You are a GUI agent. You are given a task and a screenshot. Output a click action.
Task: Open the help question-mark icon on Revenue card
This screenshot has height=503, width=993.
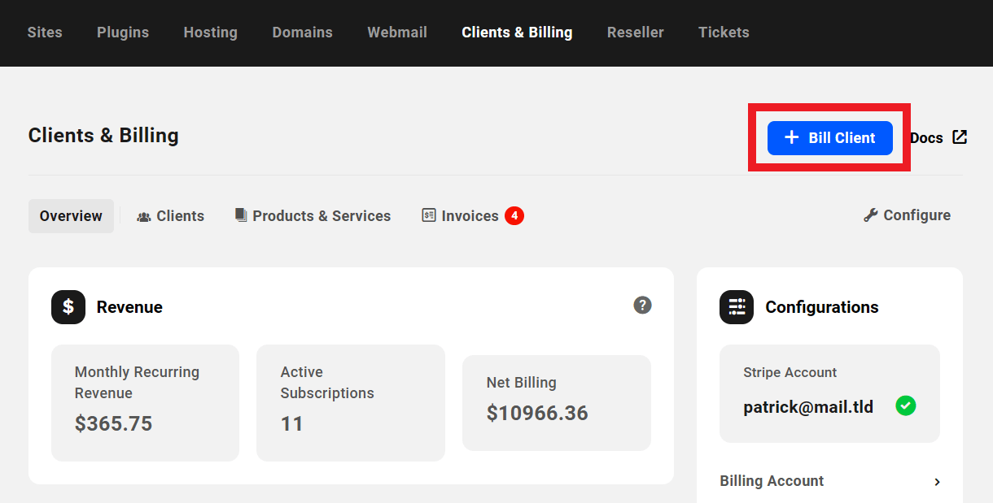point(642,305)
